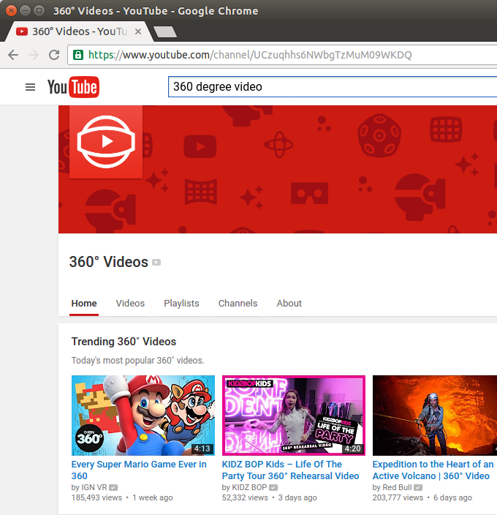Screen dimensions: 497x515
Task: Switch to the Home channel tab
Action: (x=84, y=303)
